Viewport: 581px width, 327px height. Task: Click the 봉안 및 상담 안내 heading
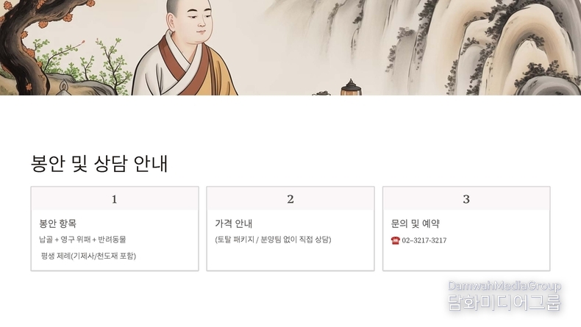click(x=99, y=163)
